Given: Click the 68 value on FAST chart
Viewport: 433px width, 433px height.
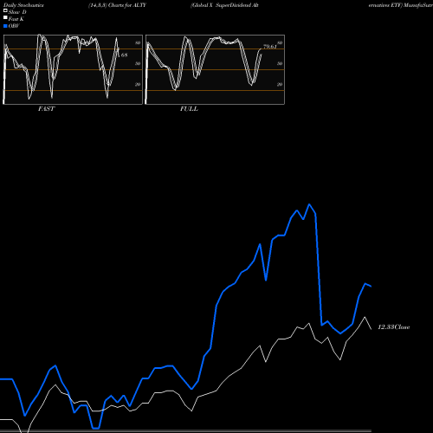Looking at the screenshot, I should 124,55.
